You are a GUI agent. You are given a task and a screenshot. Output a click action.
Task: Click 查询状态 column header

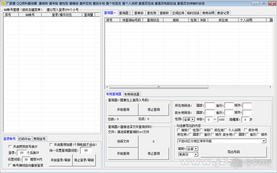click(x=153, y=20)
